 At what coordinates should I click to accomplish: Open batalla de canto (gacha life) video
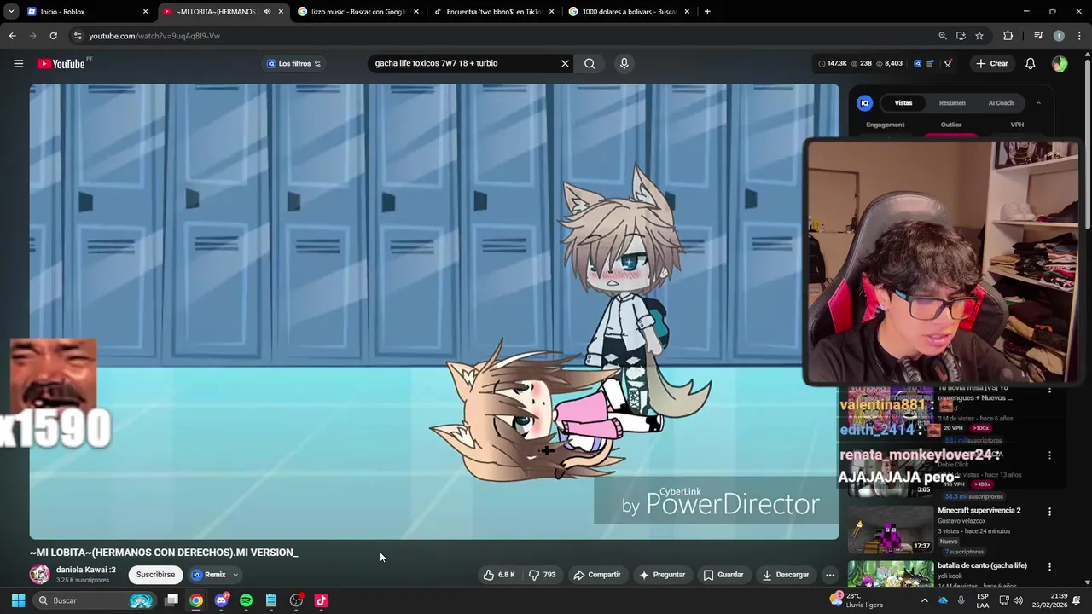point(981,565)
